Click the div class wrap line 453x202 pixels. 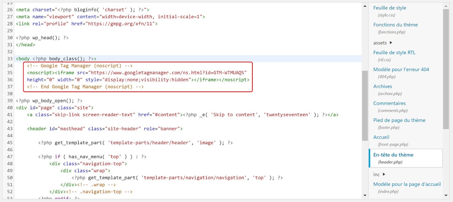[85, 171]
